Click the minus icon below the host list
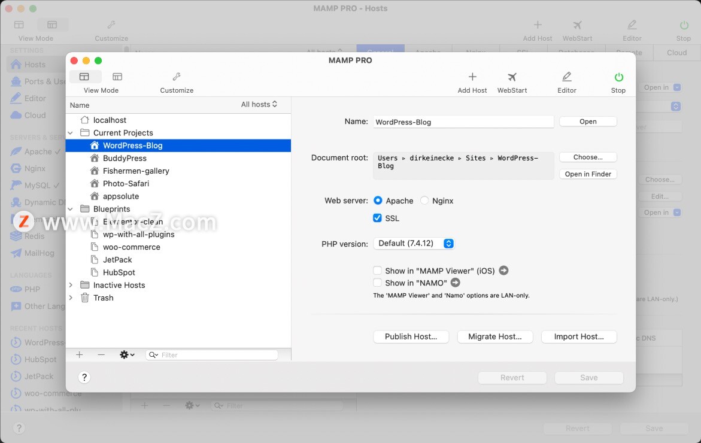Screen dimensions: 701x443 point(101,354)
